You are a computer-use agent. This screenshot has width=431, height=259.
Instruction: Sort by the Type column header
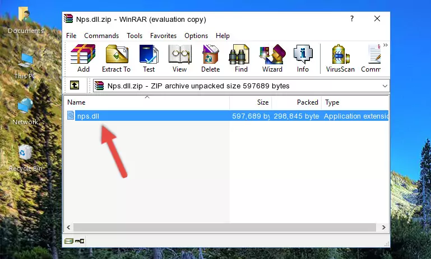pyautogui.click(x=355, y=102)
